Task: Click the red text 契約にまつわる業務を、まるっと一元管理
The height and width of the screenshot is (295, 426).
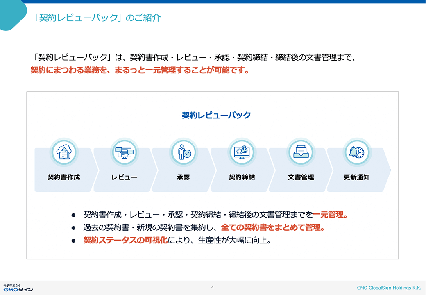Action: (x=103, y=70)
